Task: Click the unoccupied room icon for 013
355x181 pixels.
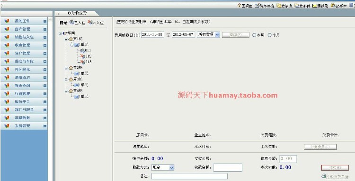Action: click(83, 62)
